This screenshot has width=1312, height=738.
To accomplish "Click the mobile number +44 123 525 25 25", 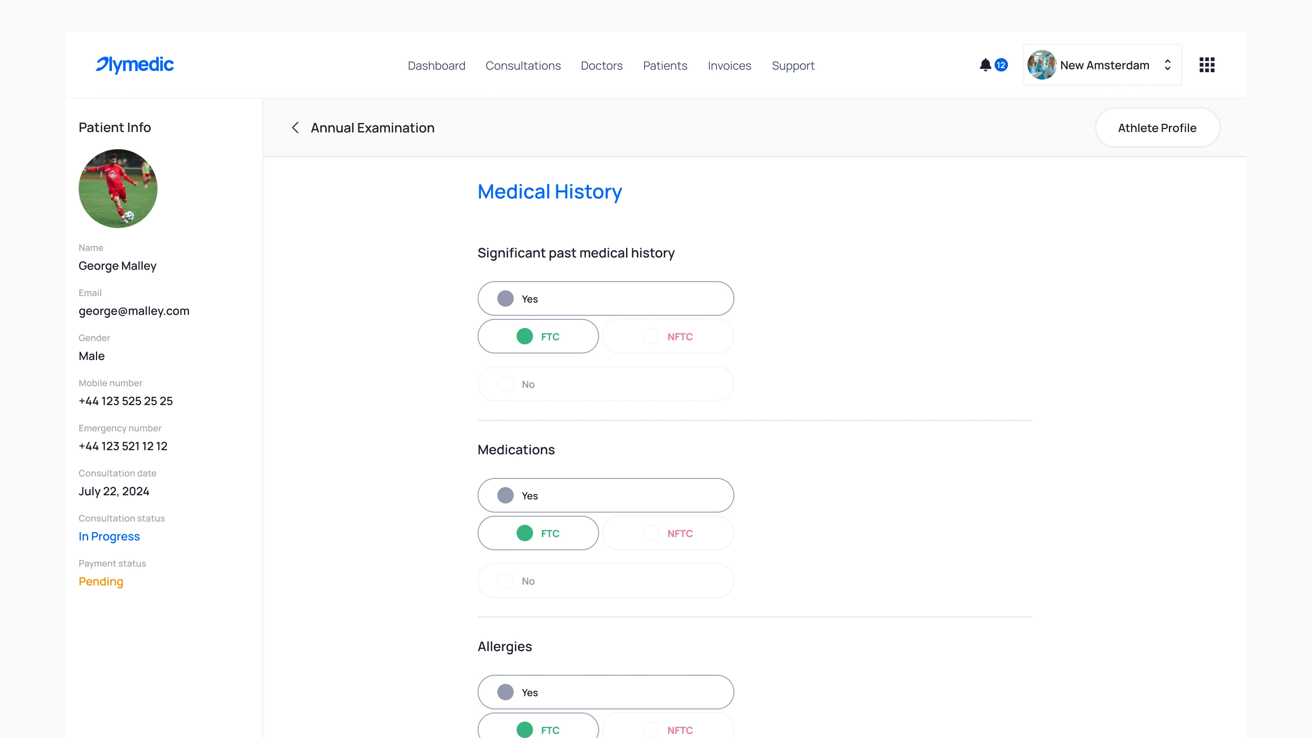I will (x=126, y=401).
